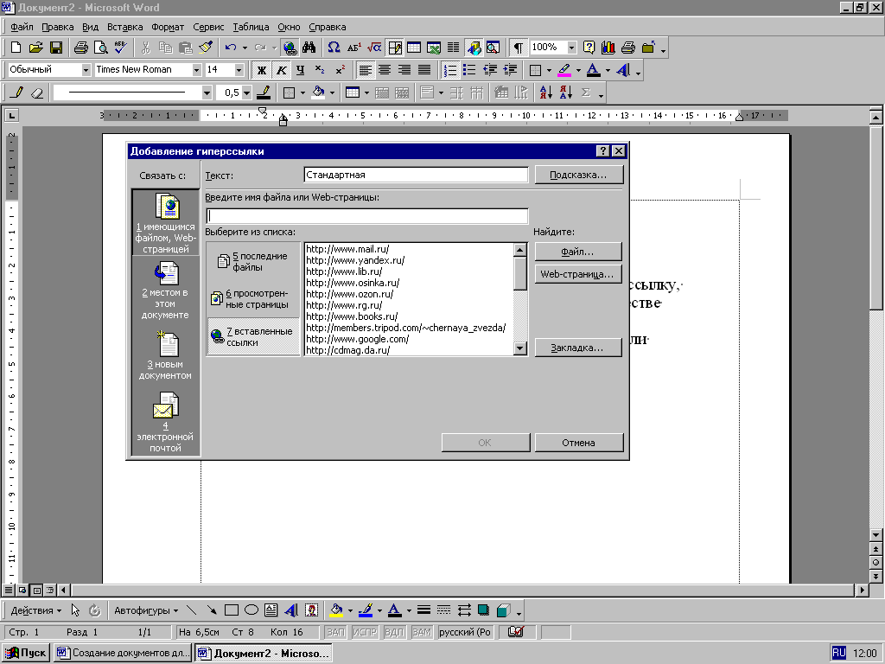Toggle numbered list formatting
Screen dimensions: 885x664
(x=449, y=70)
